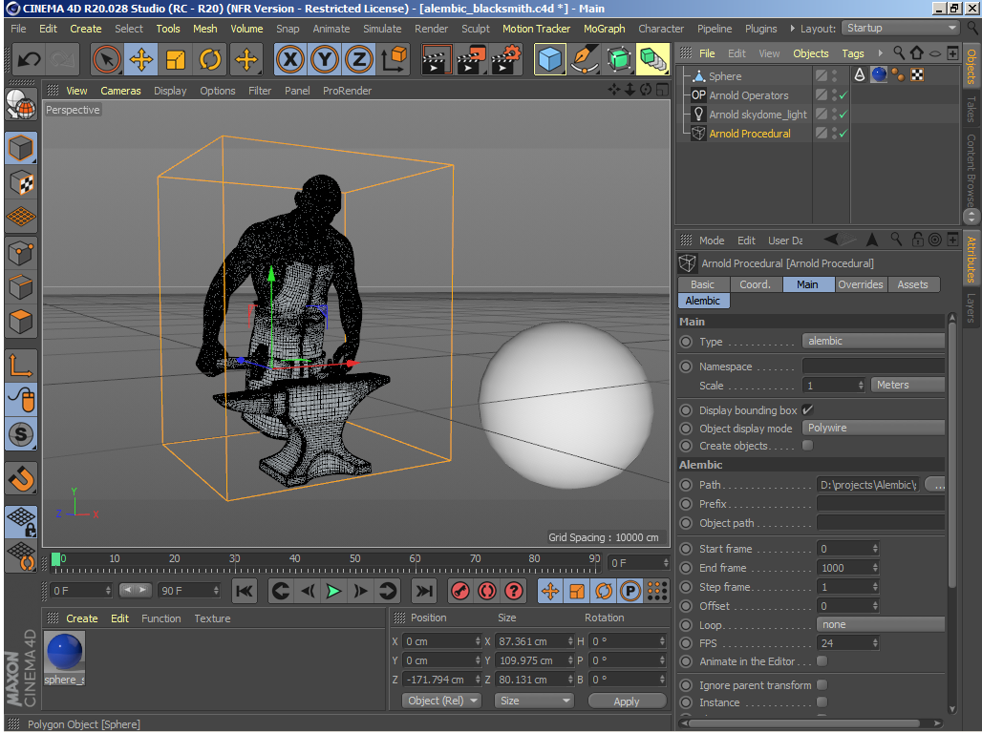Click Render to Picture Viewer icon
The height and width of the screenshot is (733, 982).
click(471, 60)
